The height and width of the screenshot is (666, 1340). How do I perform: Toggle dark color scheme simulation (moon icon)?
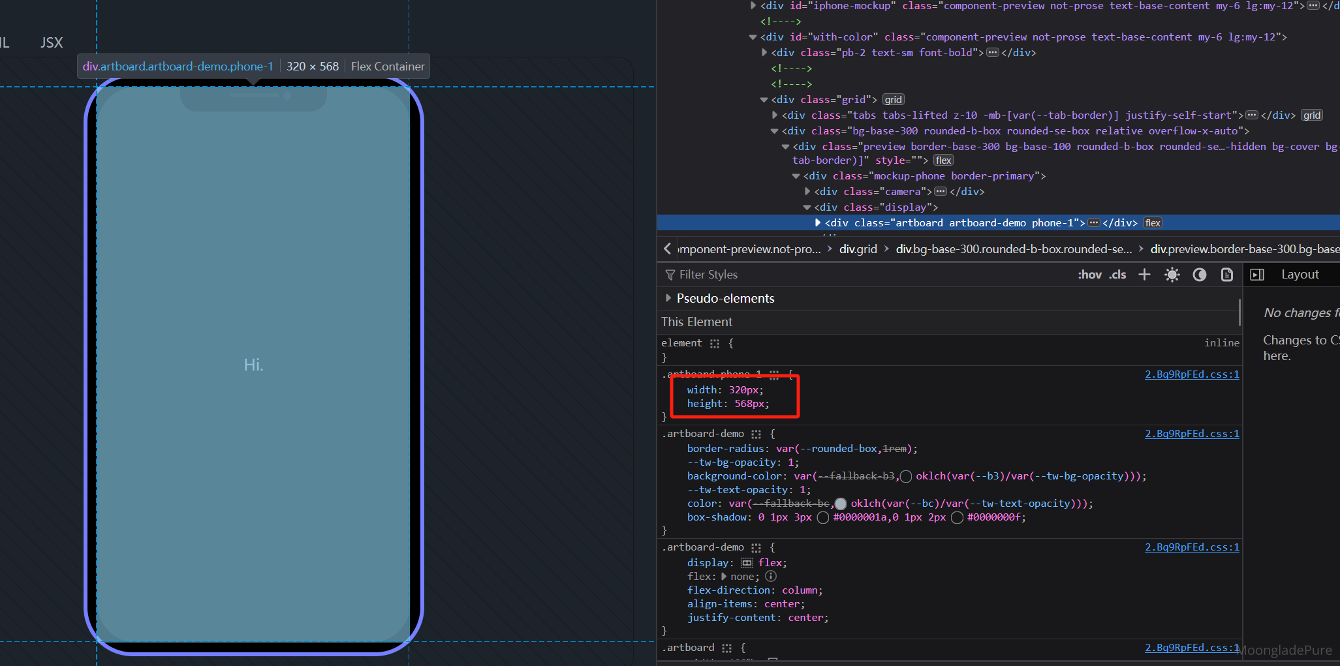pyautogui.click(x=1200, y=275)
